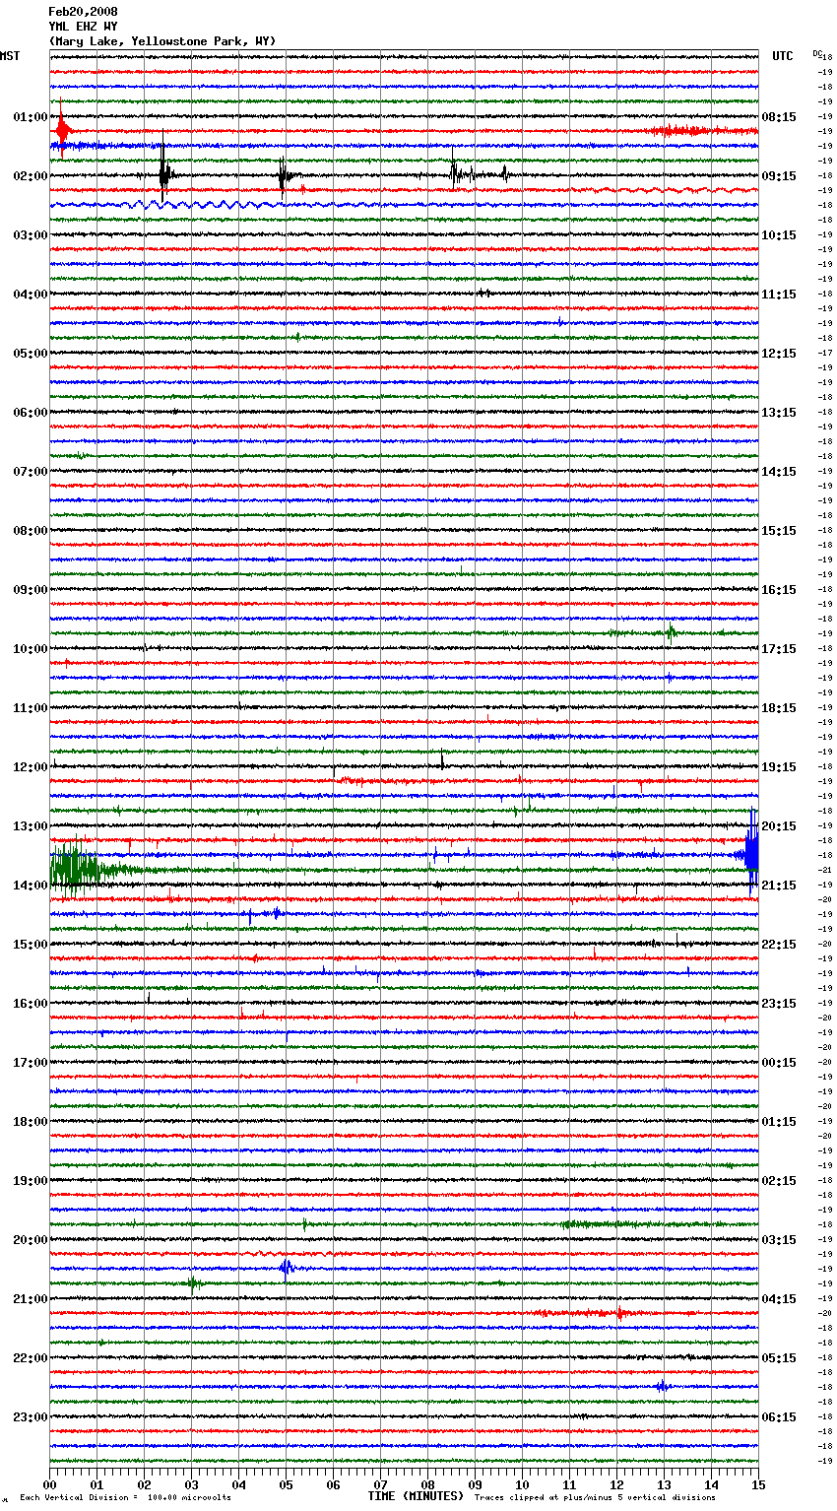Screen dimensions: 837x1511
Task: Click the UTC timezone label
Action: tap(783, 56)
